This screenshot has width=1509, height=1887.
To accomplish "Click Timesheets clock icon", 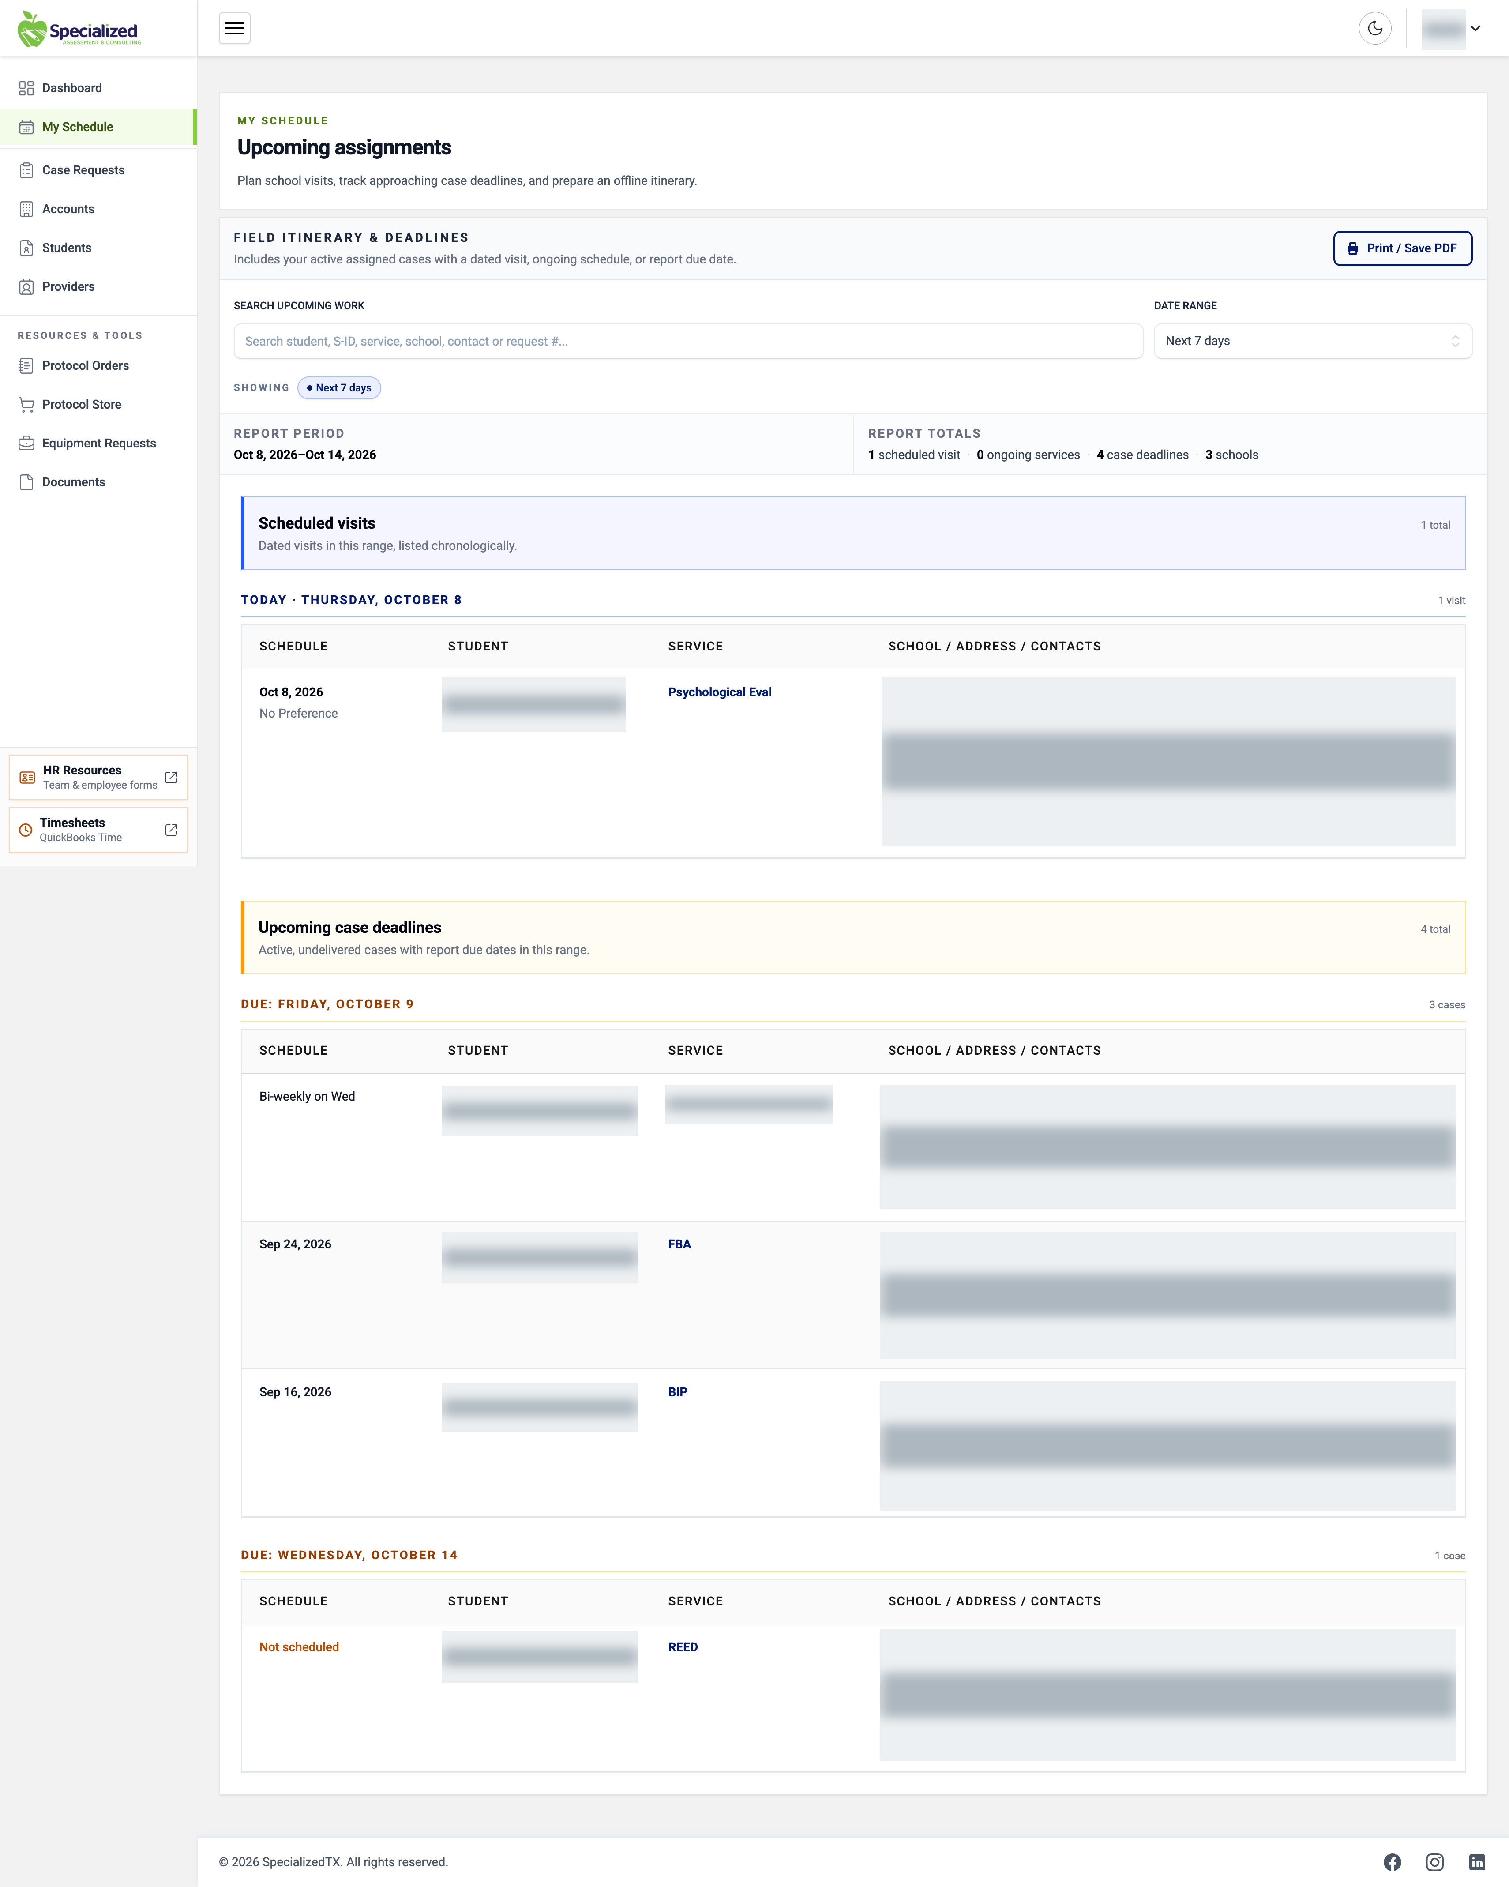I will pyautogui.click(x=26, y=830).
